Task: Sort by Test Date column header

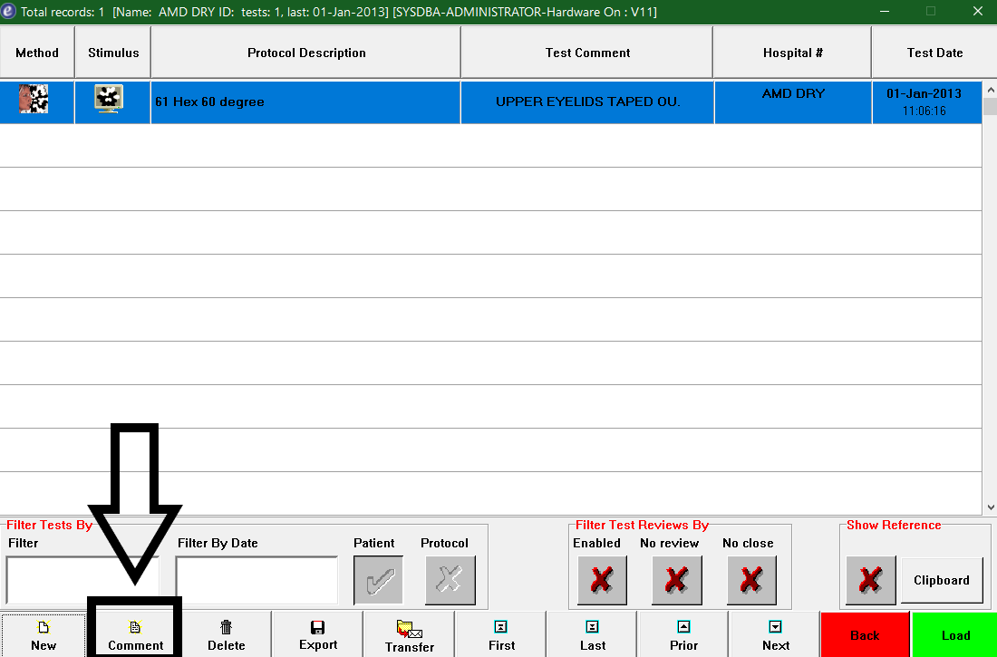Action: coord(934,53)
